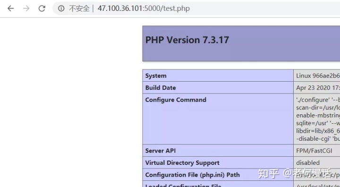
Task: Select the disabled value cell
Action: coord(308,163)
